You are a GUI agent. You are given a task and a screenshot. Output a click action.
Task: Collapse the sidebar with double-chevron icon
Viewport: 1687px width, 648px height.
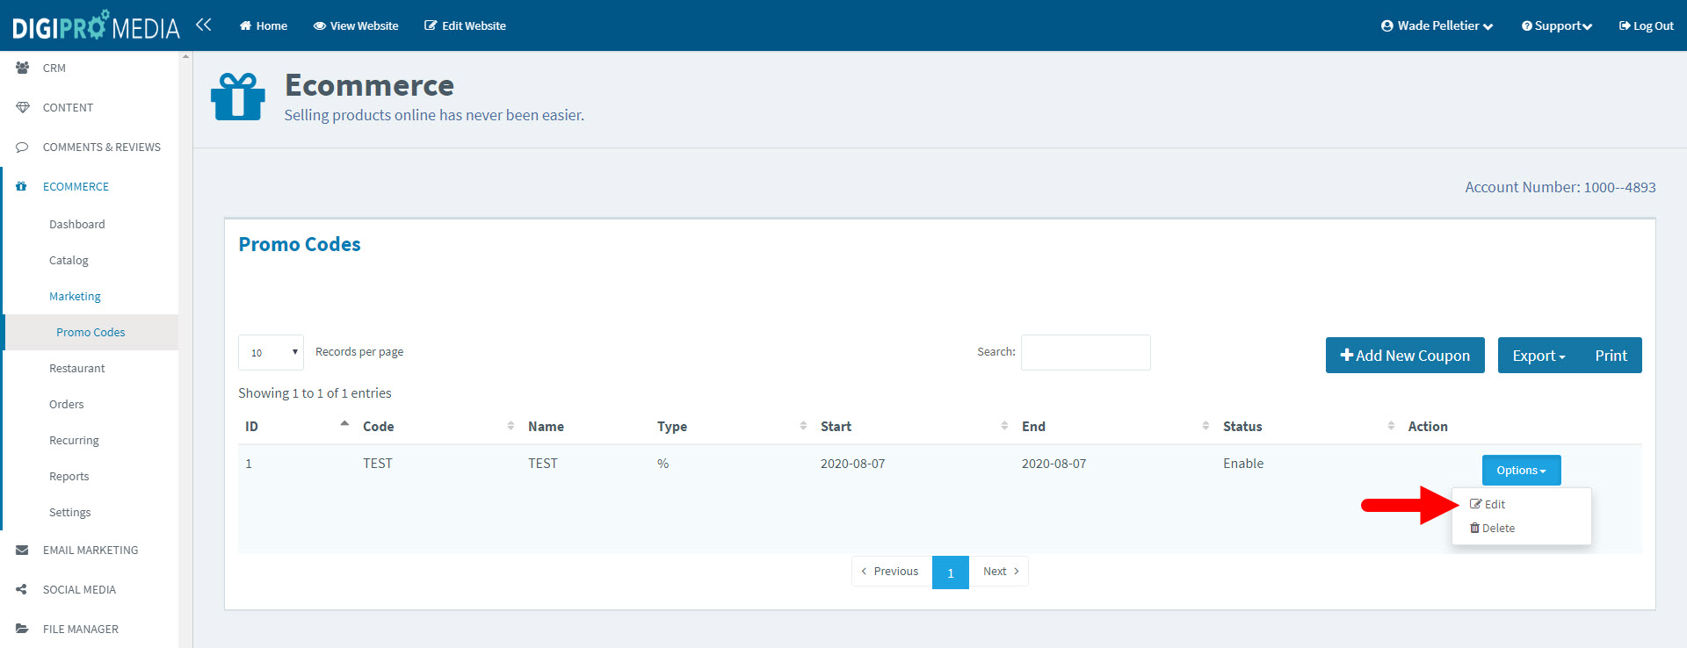204,25
